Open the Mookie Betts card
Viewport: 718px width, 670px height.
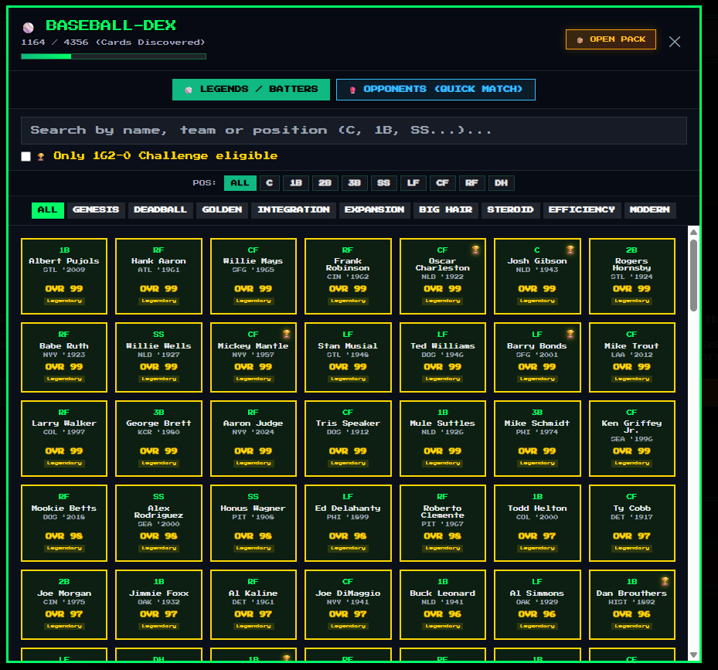pyautogui.click(x=64, y=523)
